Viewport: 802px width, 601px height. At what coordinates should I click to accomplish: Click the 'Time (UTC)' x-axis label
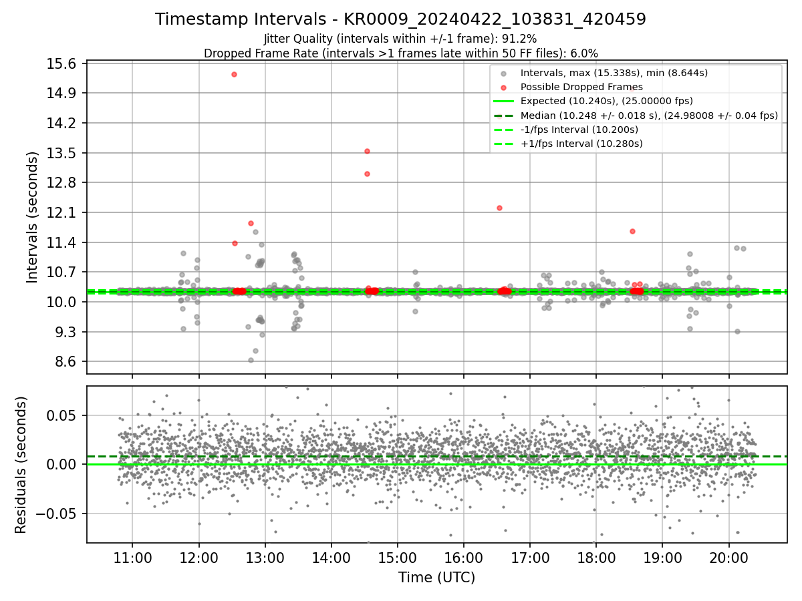[436, 578]
